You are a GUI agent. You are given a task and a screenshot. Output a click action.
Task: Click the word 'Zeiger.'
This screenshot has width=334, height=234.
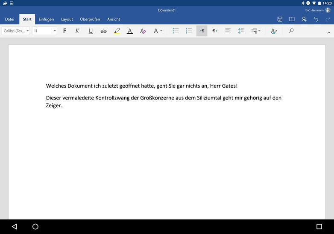click(x=54, y=106)
